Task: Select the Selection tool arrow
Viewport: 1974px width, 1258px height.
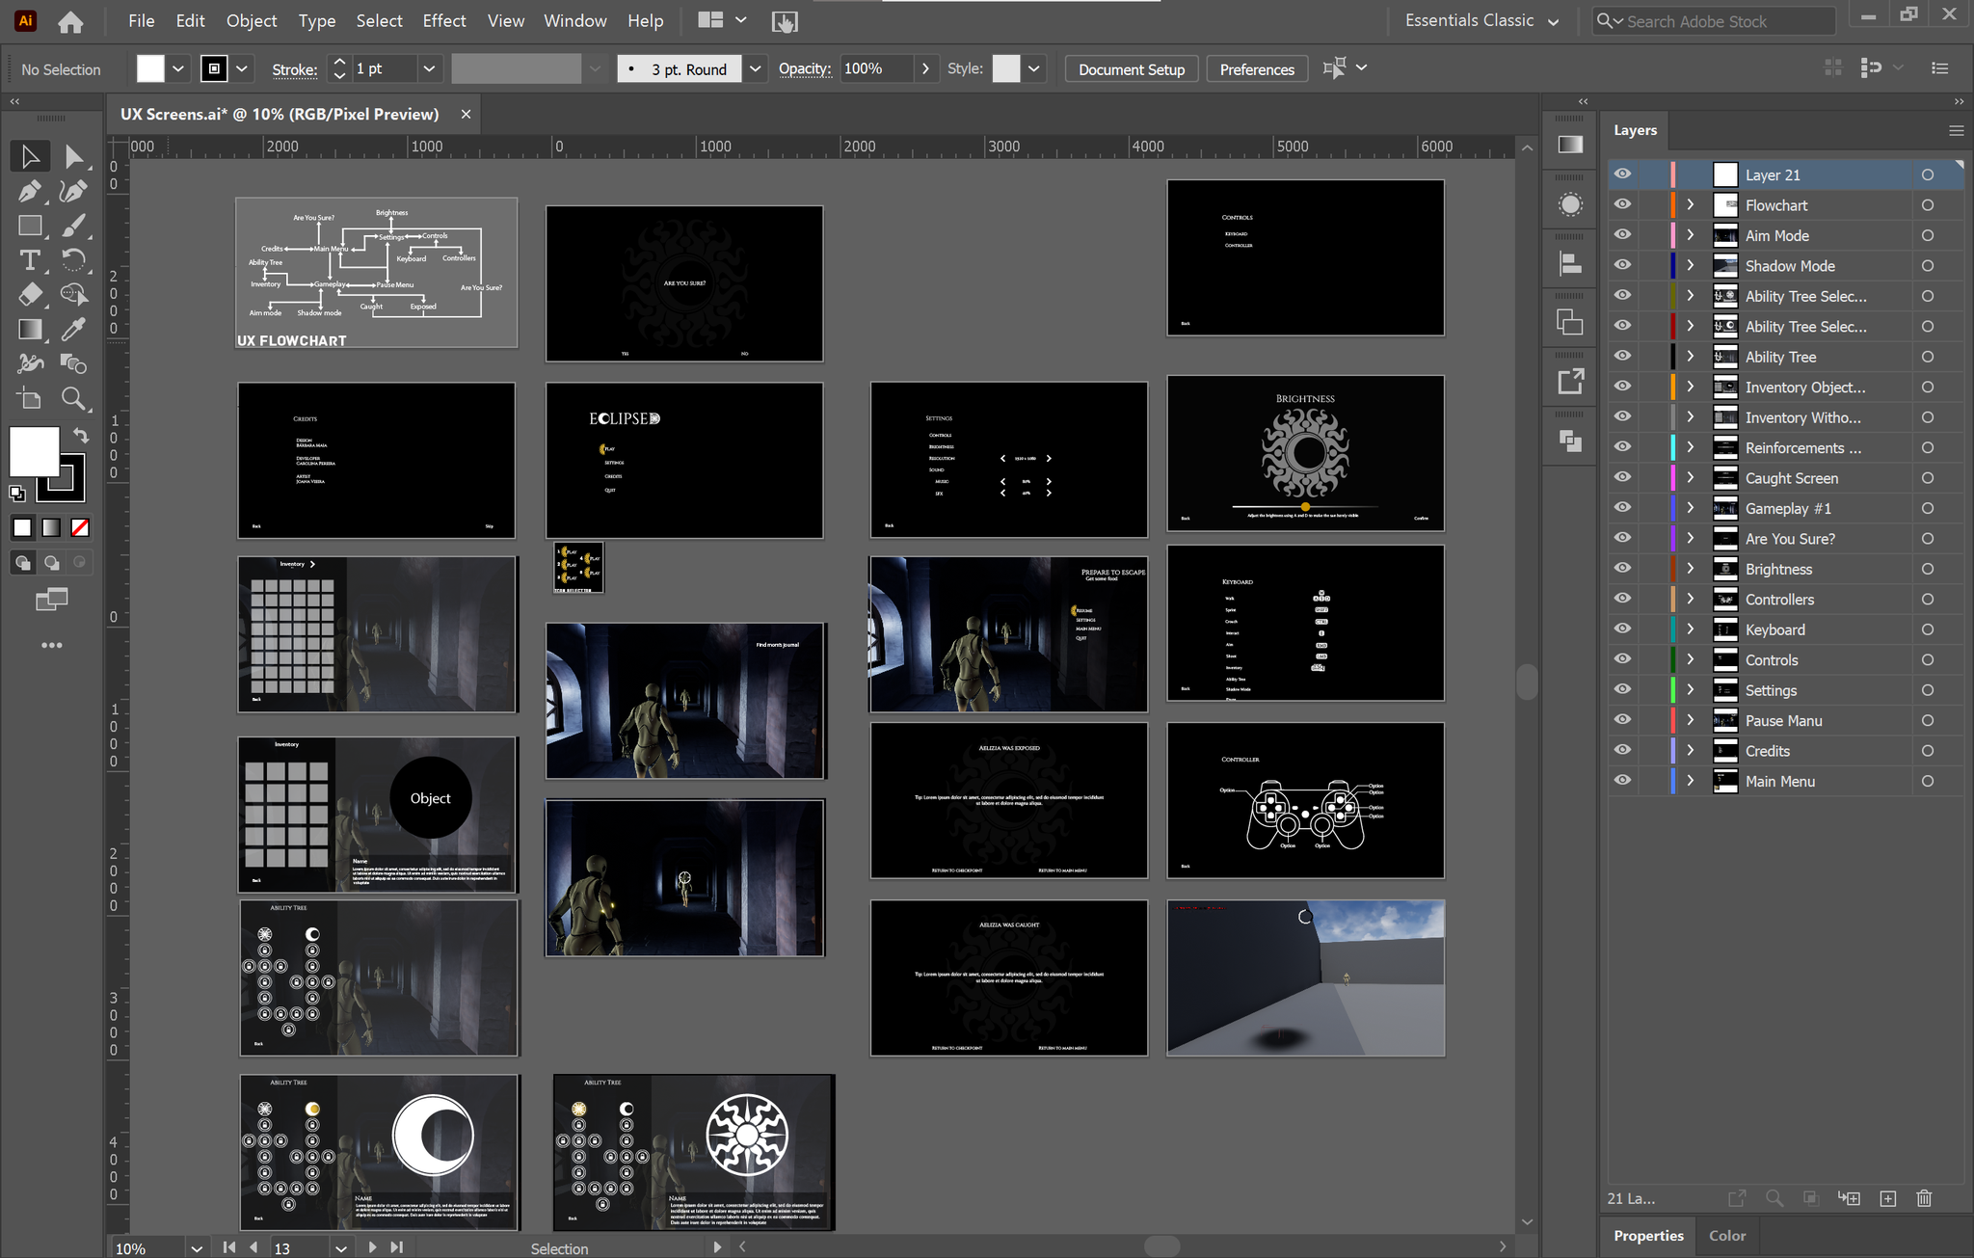Action: point(30,156)
